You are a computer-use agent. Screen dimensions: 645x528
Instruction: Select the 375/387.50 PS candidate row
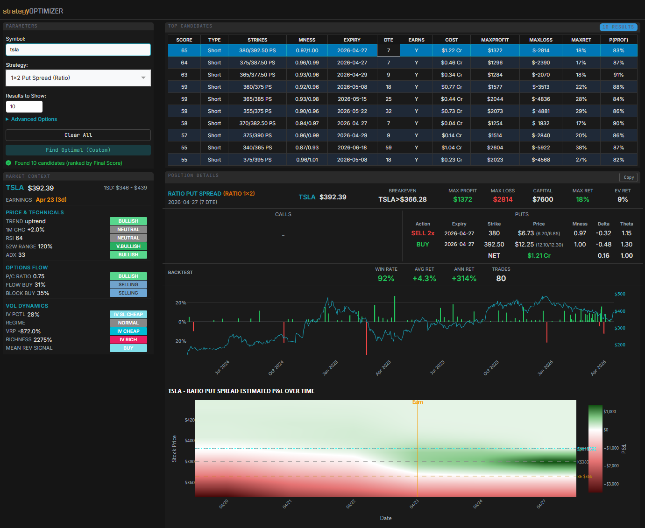tap(403, 63)
